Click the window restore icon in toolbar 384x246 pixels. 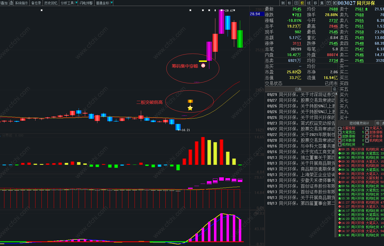click(328, 3)
